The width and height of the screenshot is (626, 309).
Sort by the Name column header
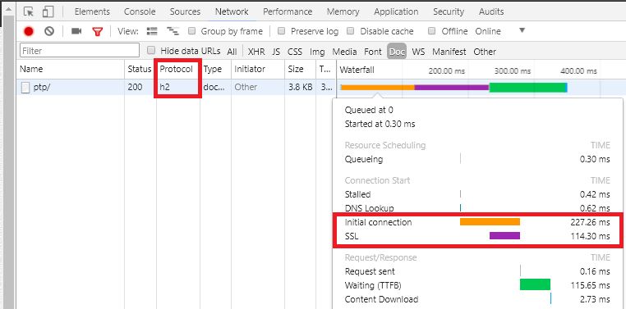pyautogui.click(x=71, y=69)
